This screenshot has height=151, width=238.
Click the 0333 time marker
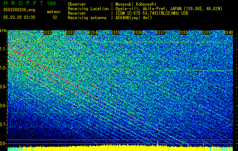[70, 32]
